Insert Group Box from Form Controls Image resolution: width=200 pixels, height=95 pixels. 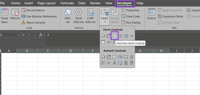point(103,42)
